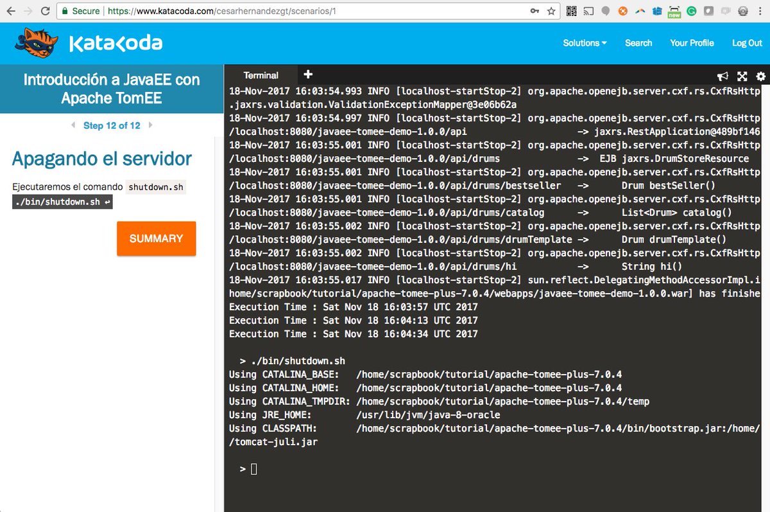Click 'Execution Time : Sat Nov 18 16:04:13' line
Image resolution: width=770 pixels, height=512 pixels.
click(354, 321)
